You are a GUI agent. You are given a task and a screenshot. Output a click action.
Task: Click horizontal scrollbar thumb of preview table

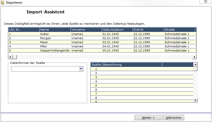click(15, 57)
